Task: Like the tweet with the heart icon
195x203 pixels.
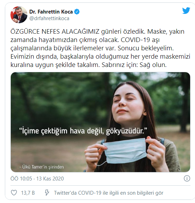Action: 14,193
